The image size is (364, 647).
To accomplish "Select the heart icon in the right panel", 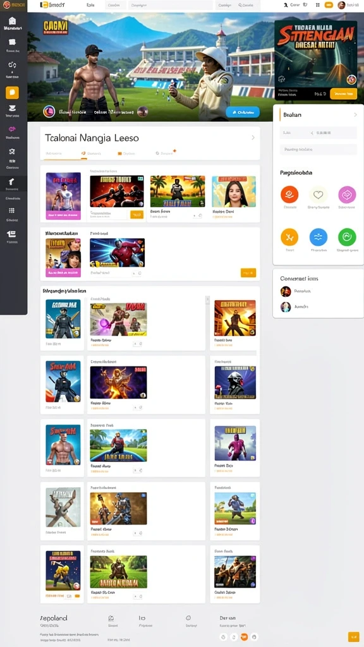I will [x=318, y=195].
